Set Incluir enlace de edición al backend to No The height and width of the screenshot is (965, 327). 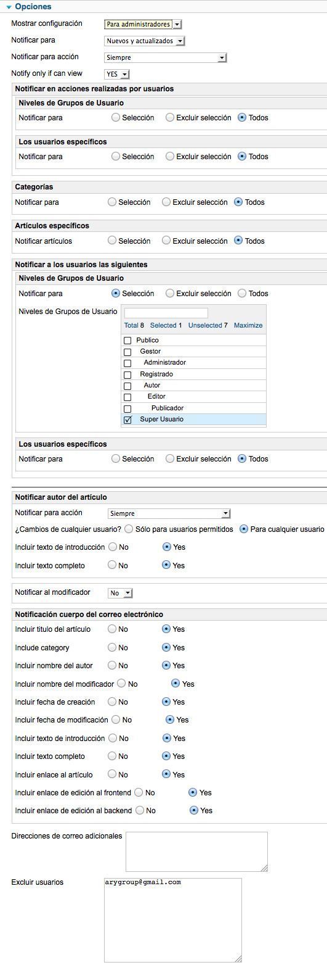(x=139, y=810)
